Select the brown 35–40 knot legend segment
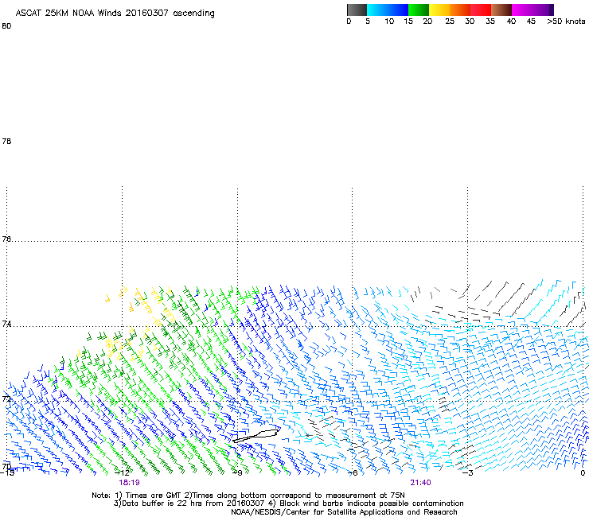The image size is (589, 517). click(501, 10)
